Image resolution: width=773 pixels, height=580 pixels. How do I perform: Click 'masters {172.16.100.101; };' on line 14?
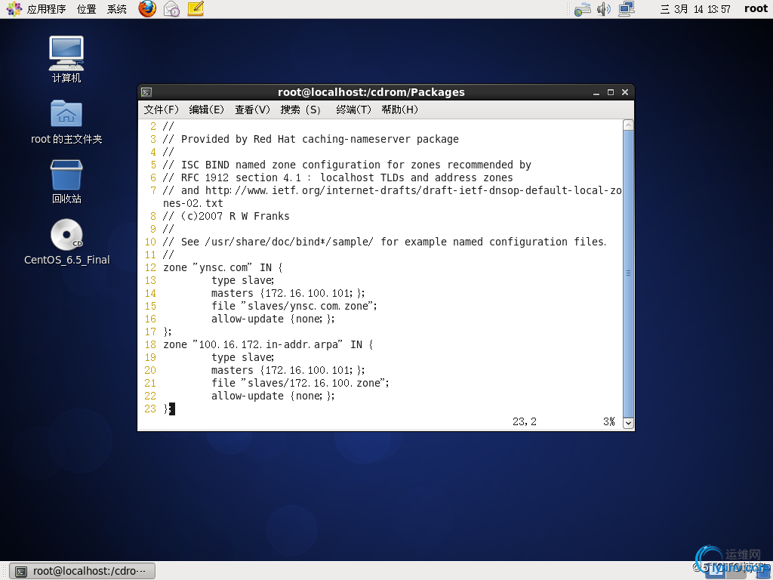(x=288, y=293)
